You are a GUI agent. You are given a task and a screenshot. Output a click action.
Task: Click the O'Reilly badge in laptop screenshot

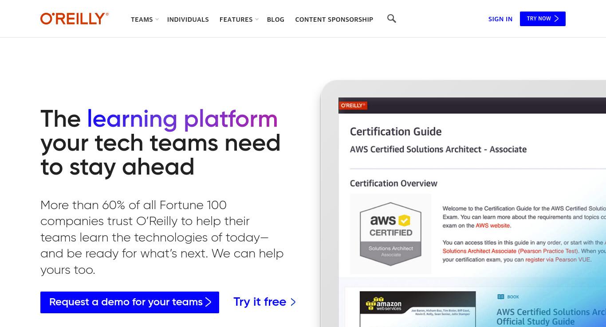click(x=353, y=105)
